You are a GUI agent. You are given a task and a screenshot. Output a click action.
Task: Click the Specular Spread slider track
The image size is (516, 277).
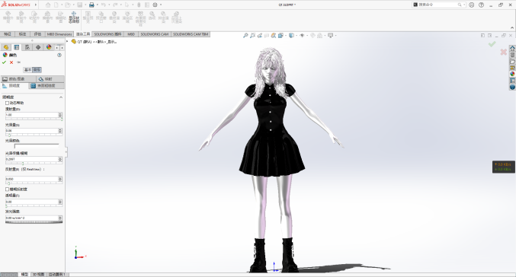pyautogui.click(x=34, y=164)
